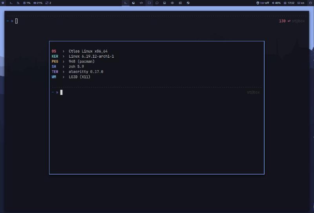The height and width of the screenshot is (213, 314).
Task: Open the network/RSS feed icon
Action: (18, 3)
